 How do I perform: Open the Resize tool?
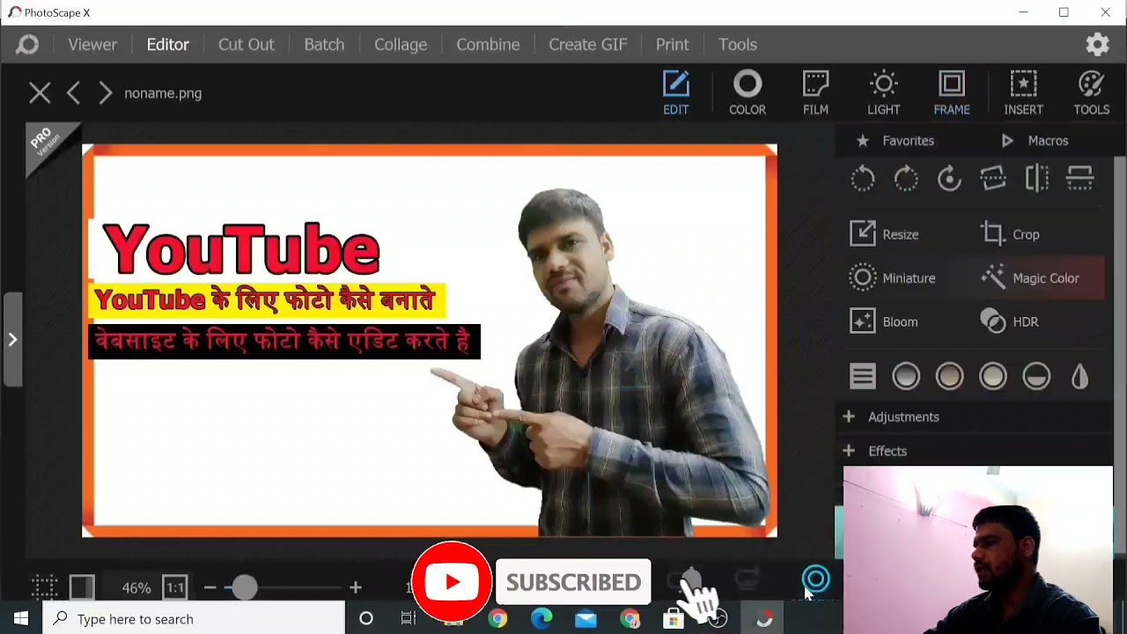tap(885, 234)
